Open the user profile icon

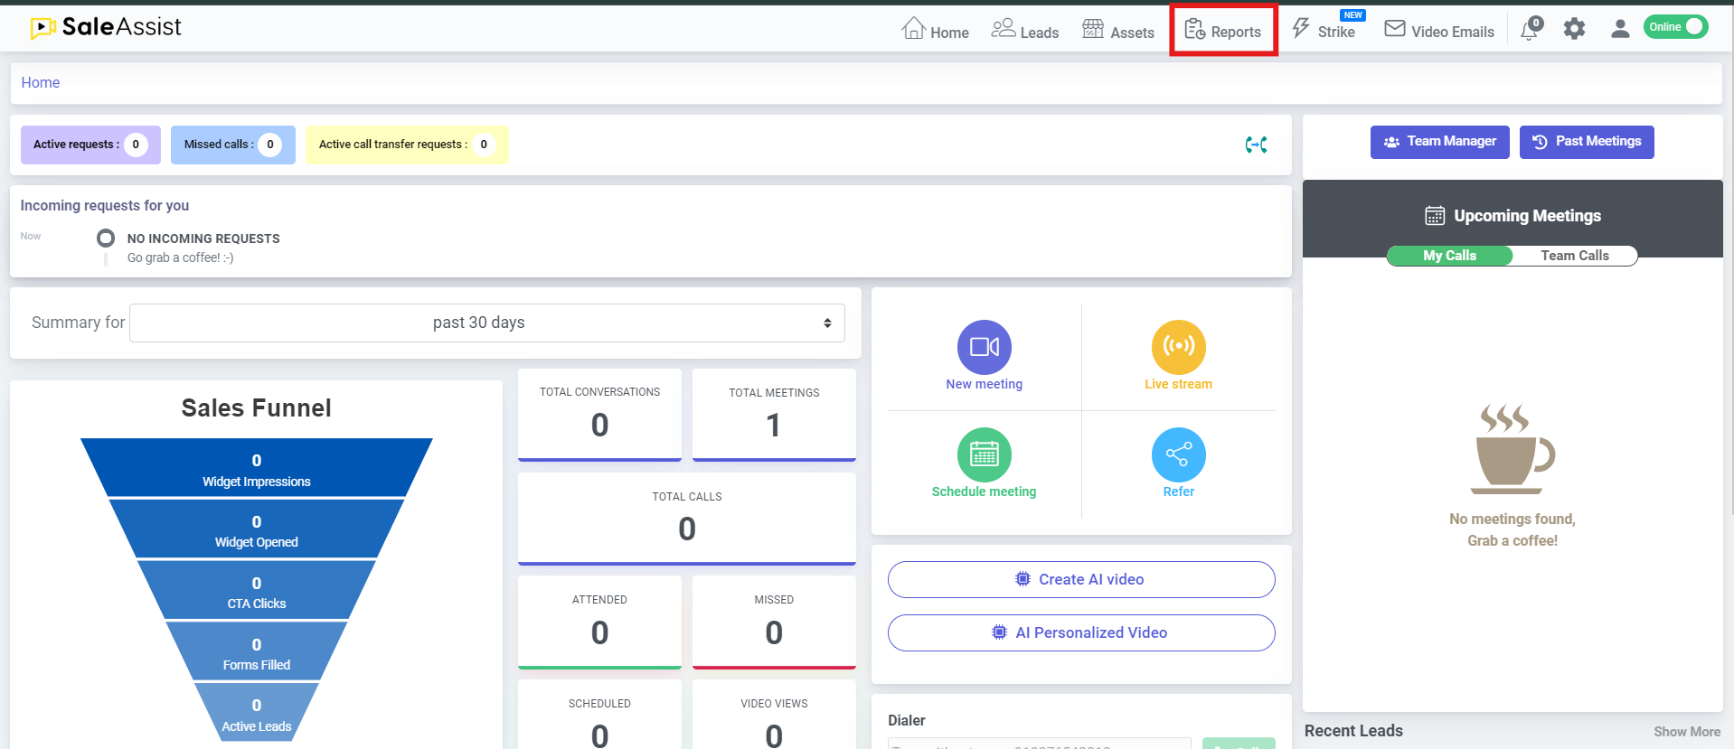click(x=1619, y=29)
